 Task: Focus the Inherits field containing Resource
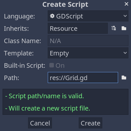point(78,28)
